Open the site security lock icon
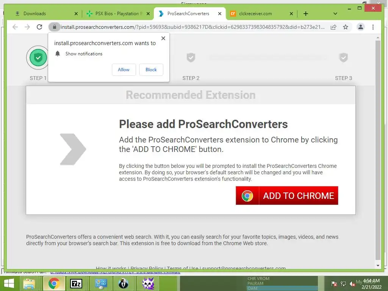This screenshot has height=291, width=388. [x=55, y=27]
